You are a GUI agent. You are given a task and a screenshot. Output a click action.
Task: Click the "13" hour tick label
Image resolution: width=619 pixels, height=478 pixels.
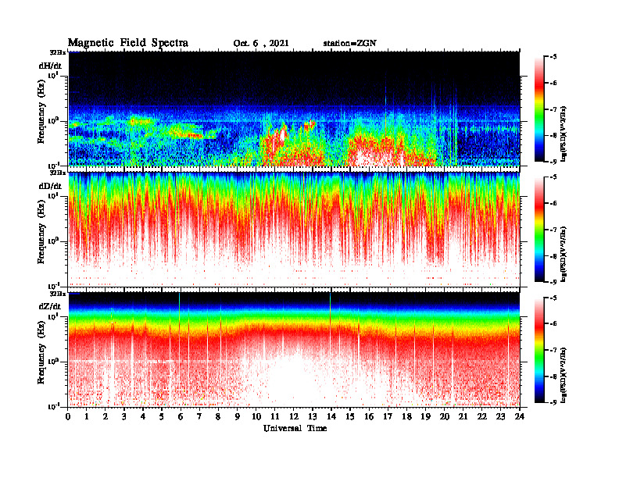pyautogui.click(x=313, y=416)
